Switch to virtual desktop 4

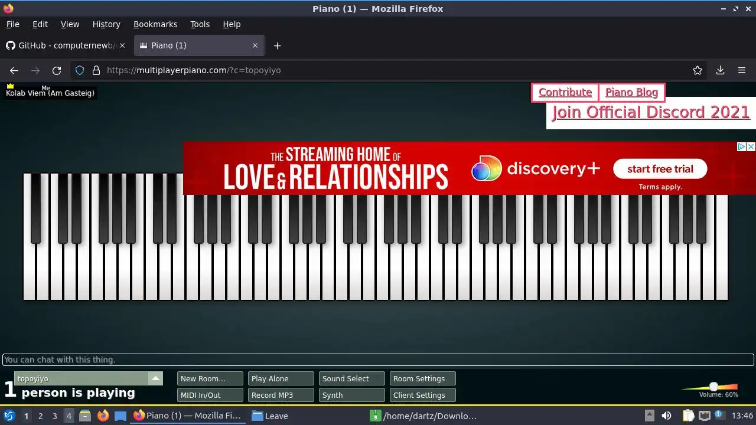69,416
